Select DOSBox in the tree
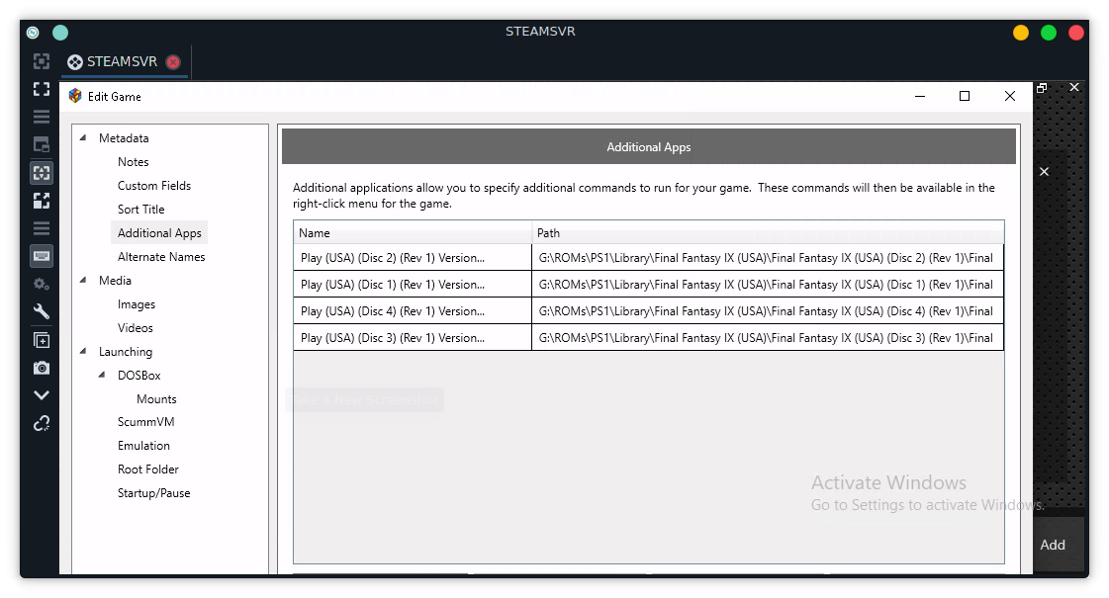The height and width of the screenshot is (598, 1109). click(x=139, y=375)
